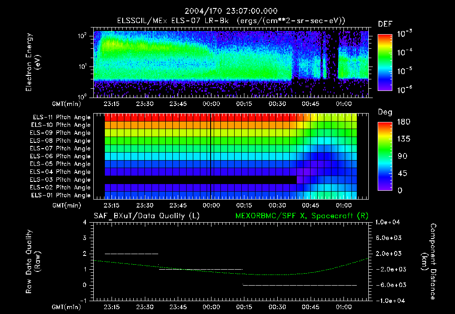Click the ELS-07 Pitch Angle row label
The height and width of the screenshot is (314, 455).
click(x=60, y=148)
